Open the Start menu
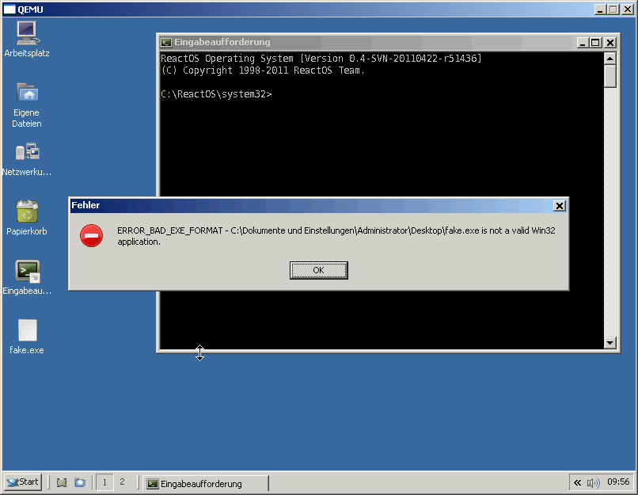 [x=23, y=482]
